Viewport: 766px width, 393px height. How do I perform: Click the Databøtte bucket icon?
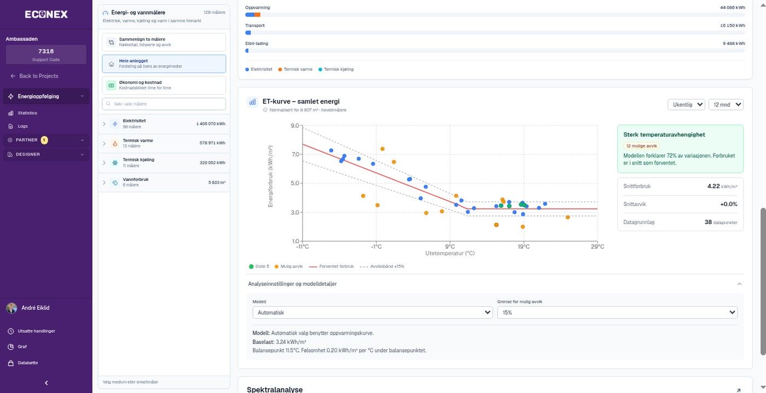11,363
